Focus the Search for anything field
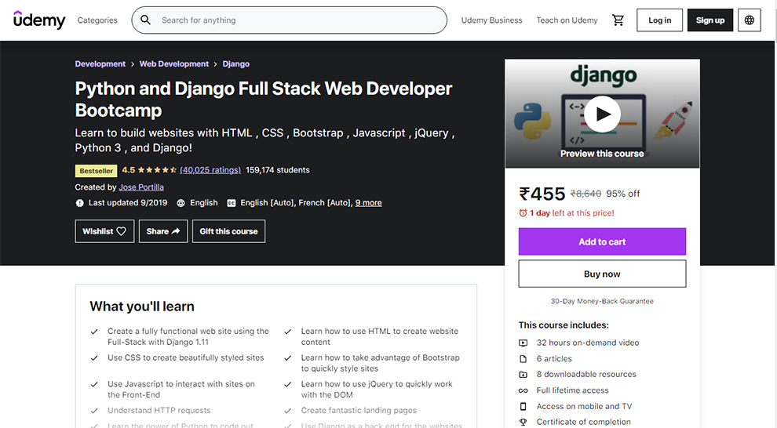The height and width of the screenshot is (428, 777). point(290,20)
